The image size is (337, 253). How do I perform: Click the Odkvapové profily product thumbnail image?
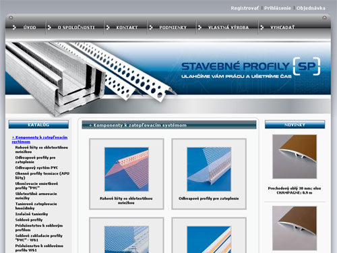click(x=209, y=169)
